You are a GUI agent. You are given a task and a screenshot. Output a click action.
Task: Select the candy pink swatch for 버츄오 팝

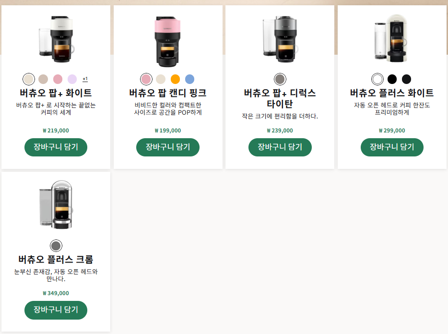tap(146, 79)
